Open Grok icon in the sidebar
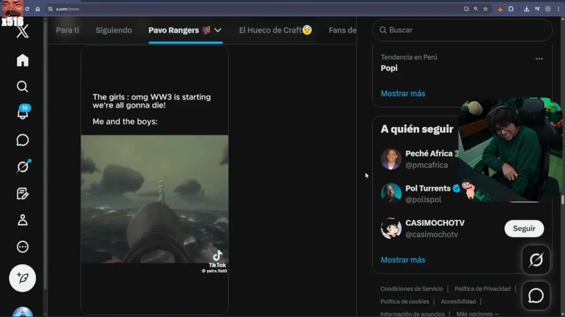The height and width of the screenshot is (317, 565). click(23, 166)
